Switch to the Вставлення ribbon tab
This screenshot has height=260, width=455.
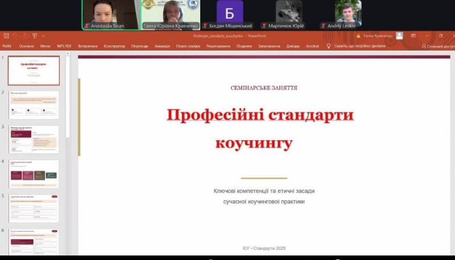87,46
